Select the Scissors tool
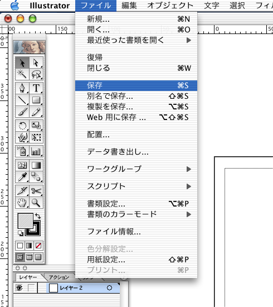This screenshot has height=307, width=273. click(36, 191)
